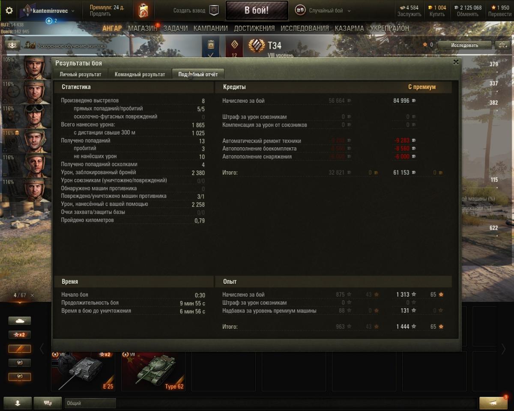The height and width of the screenshot is (411, 514).
Task: Open the УКРЕПРАЙОН menu
Action: (389, 28)
